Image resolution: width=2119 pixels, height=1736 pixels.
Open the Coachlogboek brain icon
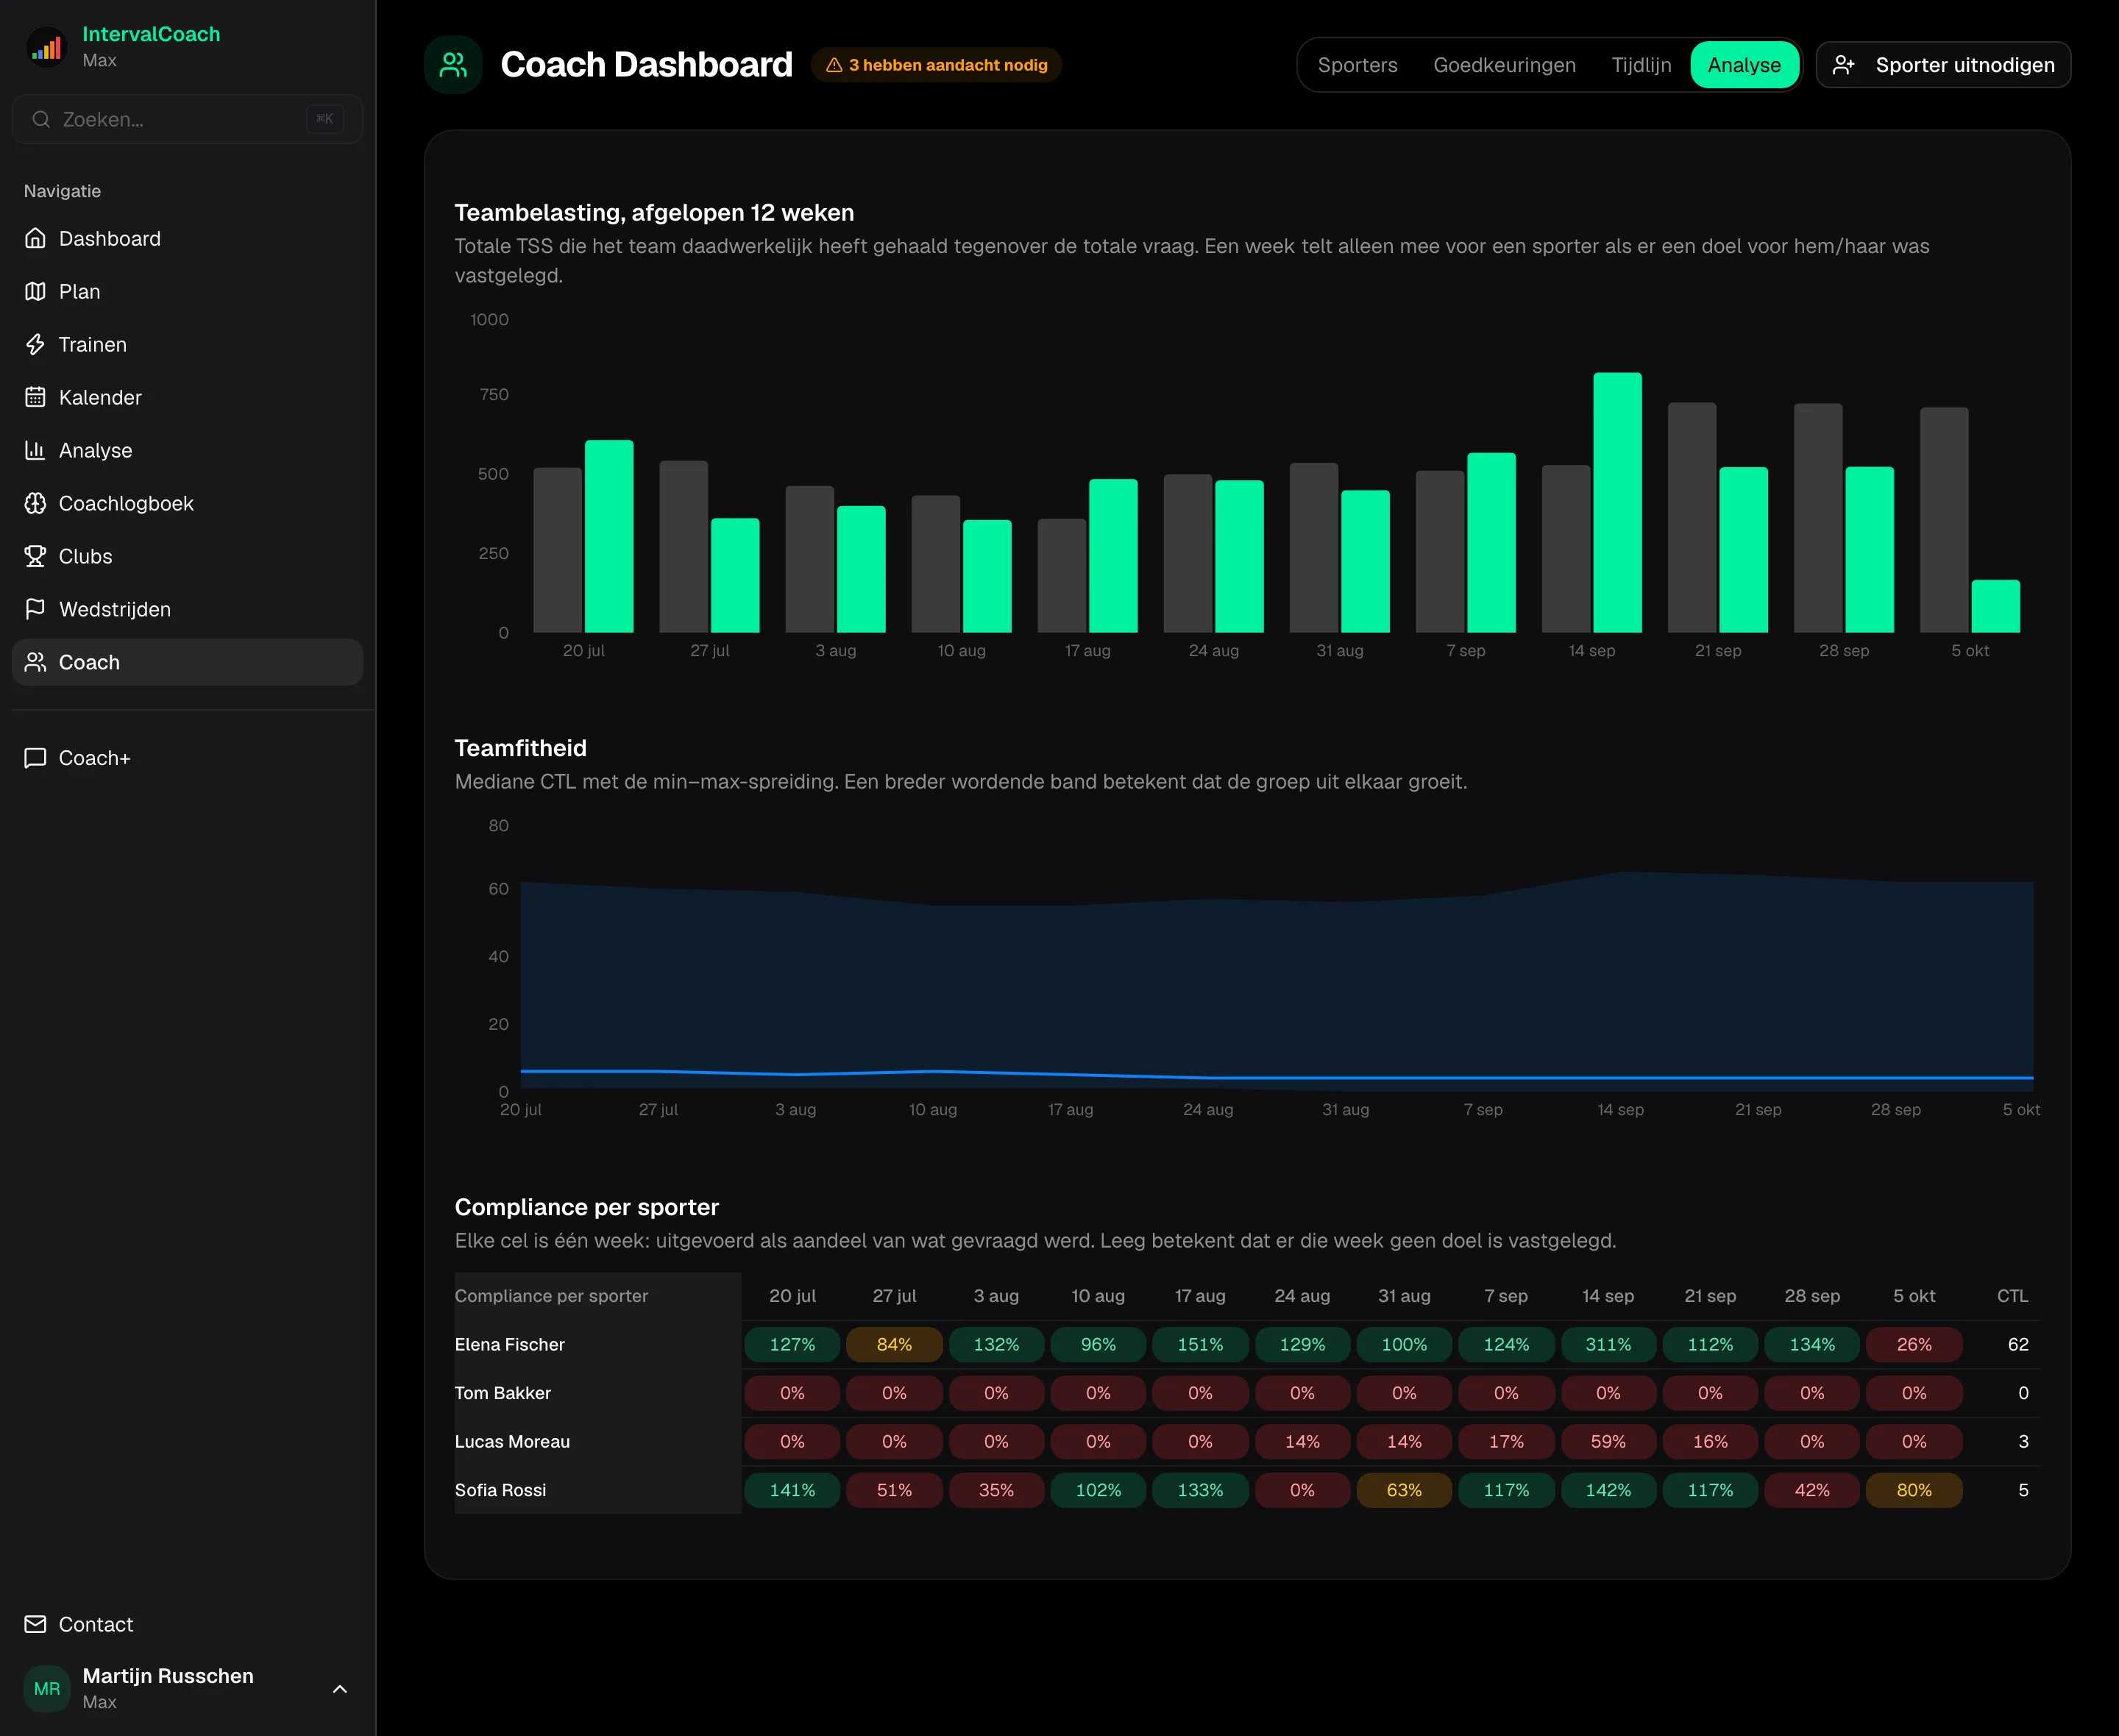click(35, 503)
